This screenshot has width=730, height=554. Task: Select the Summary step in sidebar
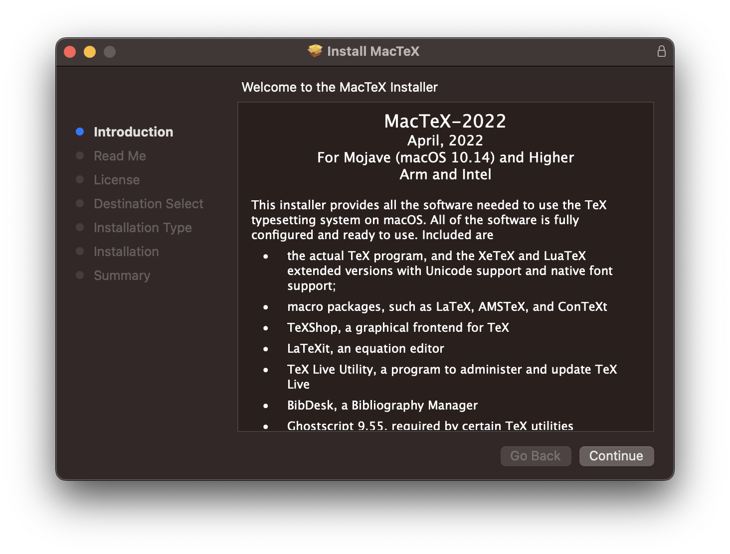coord(122,276)
